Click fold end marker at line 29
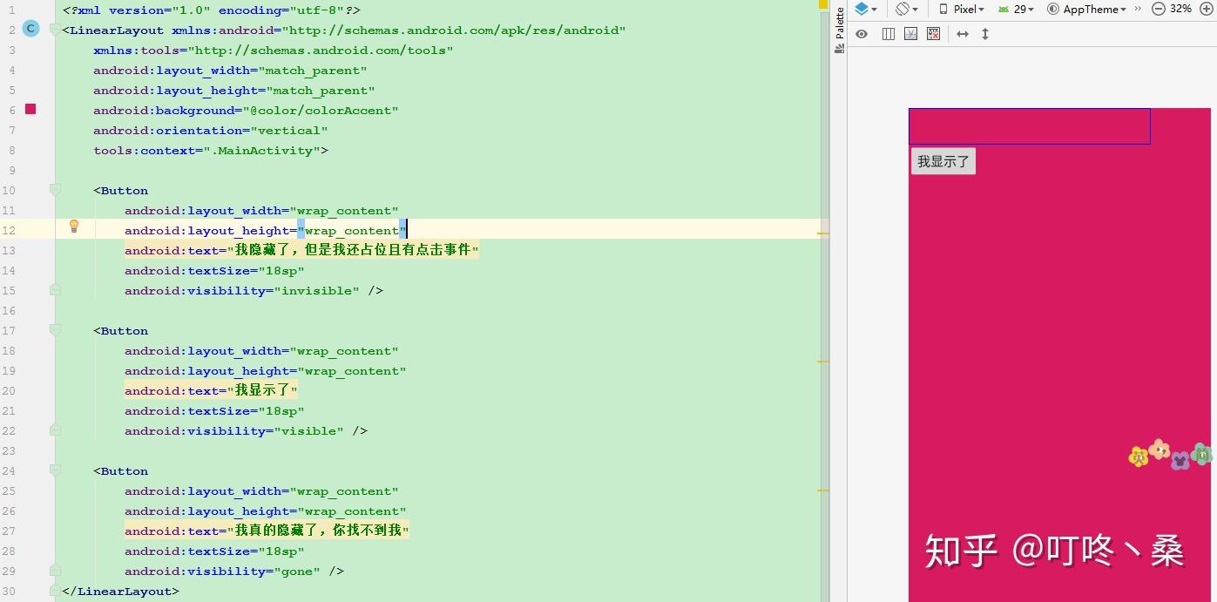This screenshot has width=1217, height=602. pos(56,570)
